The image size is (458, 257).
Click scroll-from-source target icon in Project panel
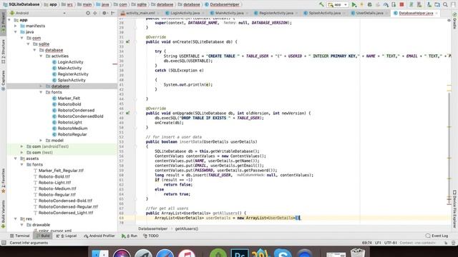(x=88, y=13)
